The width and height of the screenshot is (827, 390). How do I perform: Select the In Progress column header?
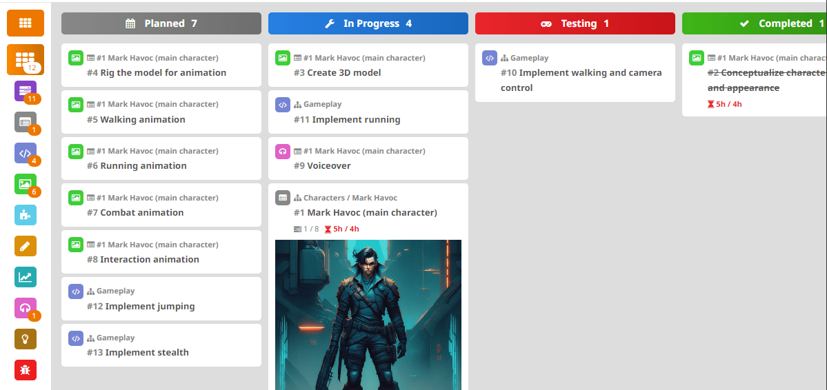(x=368, y=23)
